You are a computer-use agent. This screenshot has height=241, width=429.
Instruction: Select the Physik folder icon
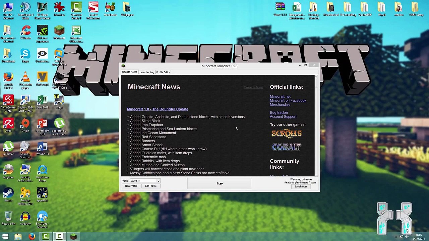point(382,9)
